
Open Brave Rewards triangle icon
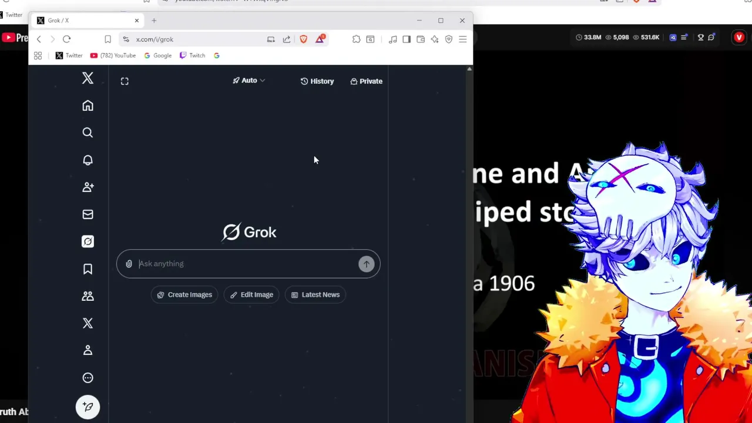(320, 39)
